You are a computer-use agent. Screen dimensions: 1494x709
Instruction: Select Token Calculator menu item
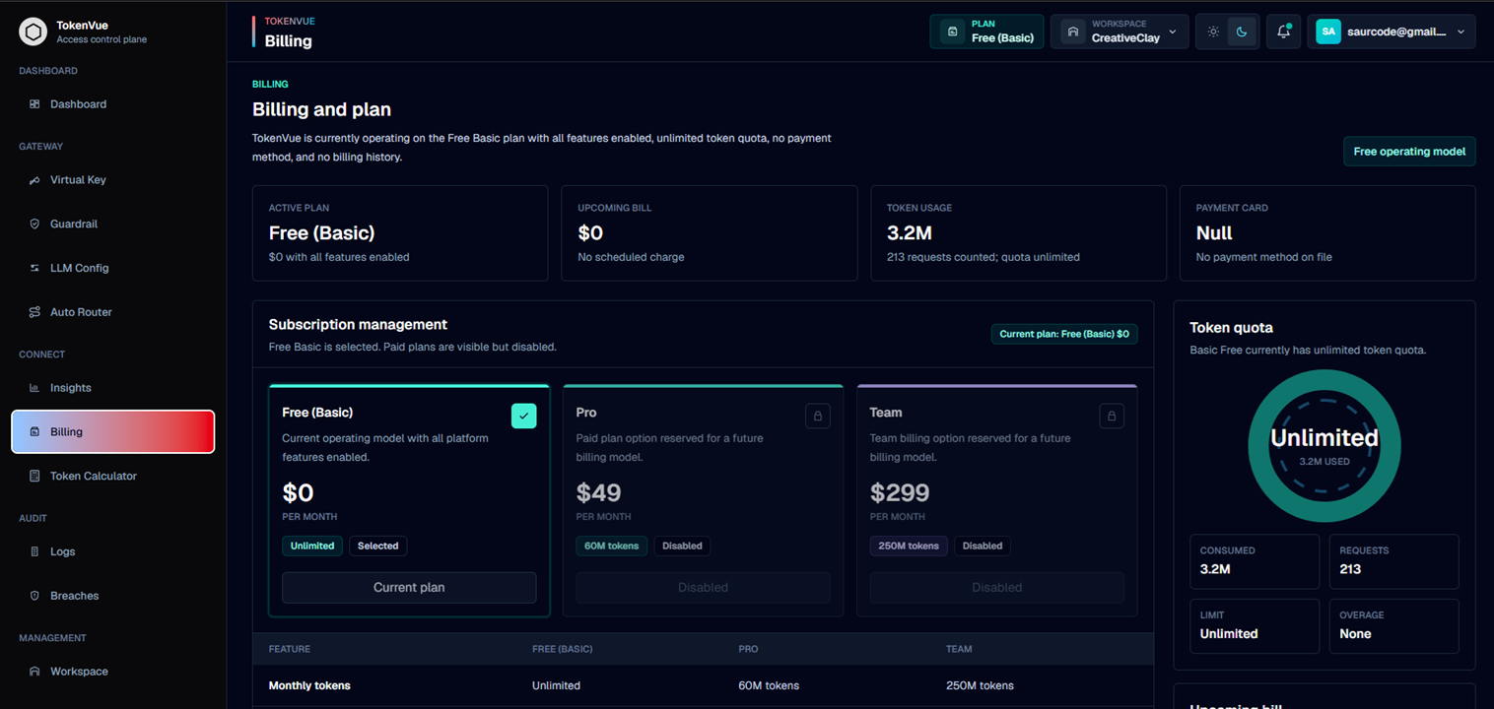[112, 477]
